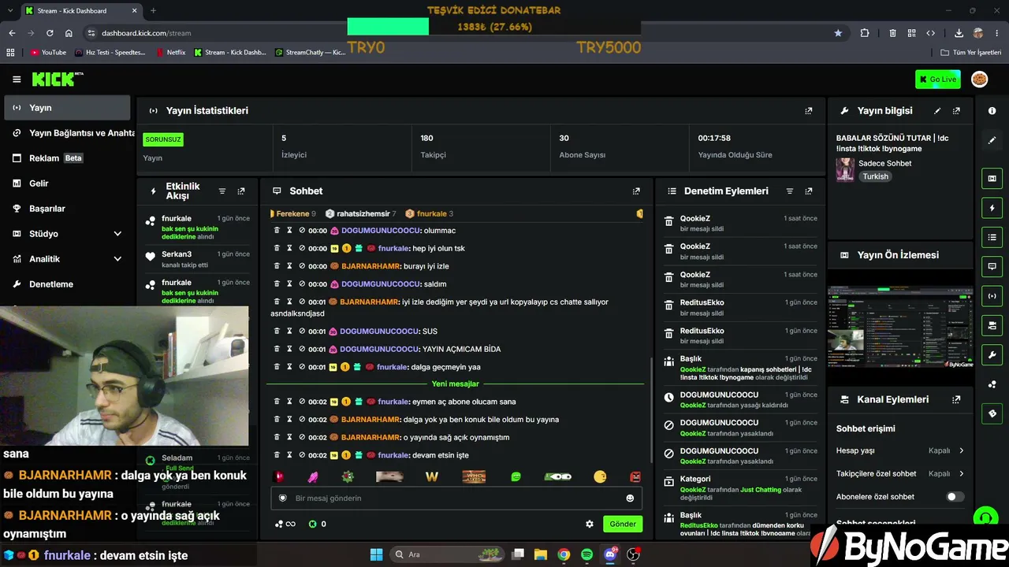Bookmark page with the star icon
The image size is (1009, 567).
pyautogui.click(x=838, y=33)
